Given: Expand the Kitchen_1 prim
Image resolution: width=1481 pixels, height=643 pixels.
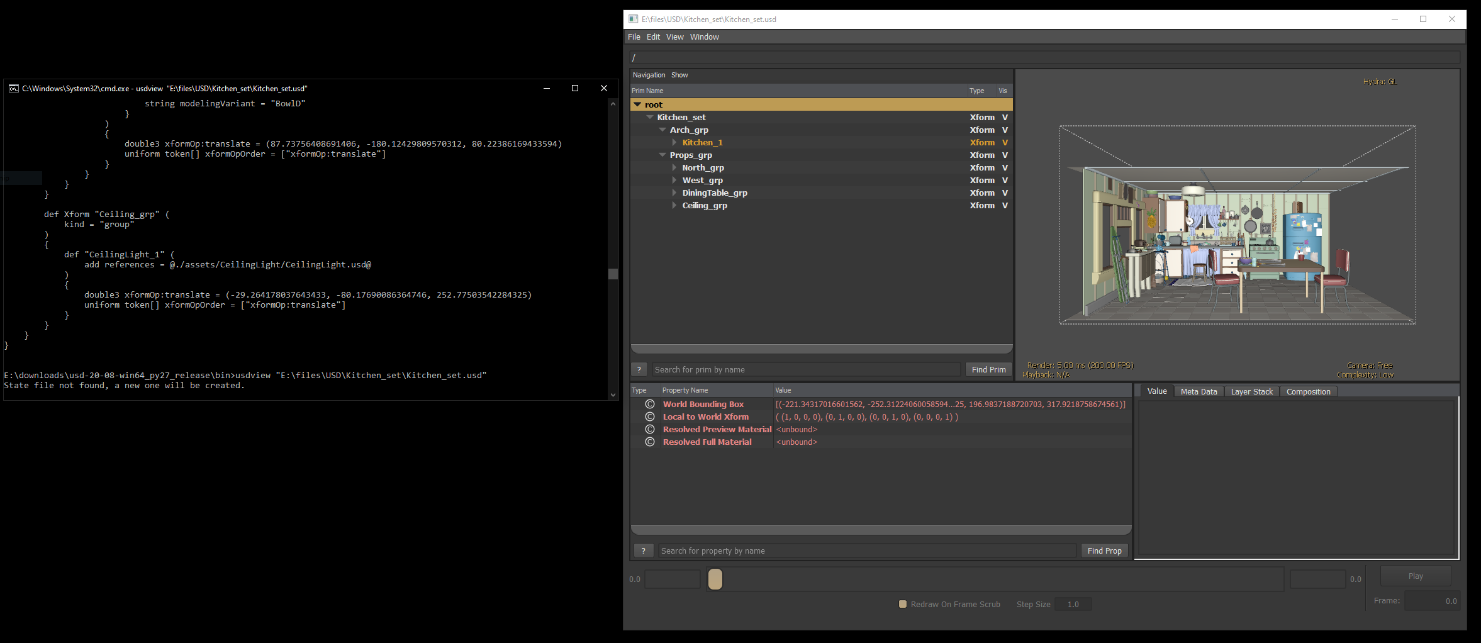Looking at the screenshot, I should click(x=674, y=142).
